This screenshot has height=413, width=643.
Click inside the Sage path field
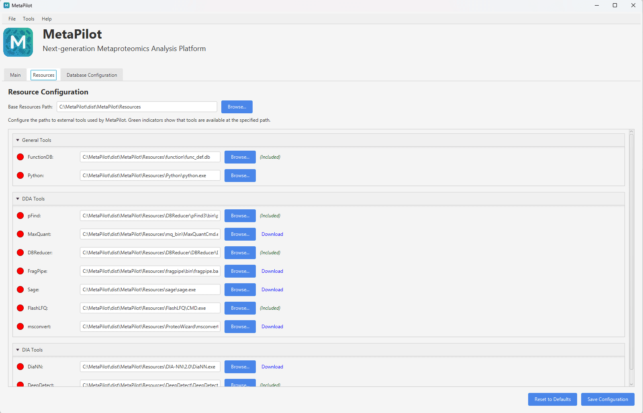pos(149,289)
